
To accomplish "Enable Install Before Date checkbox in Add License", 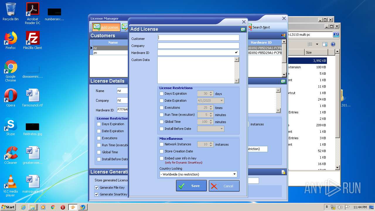I will (161, 129).
